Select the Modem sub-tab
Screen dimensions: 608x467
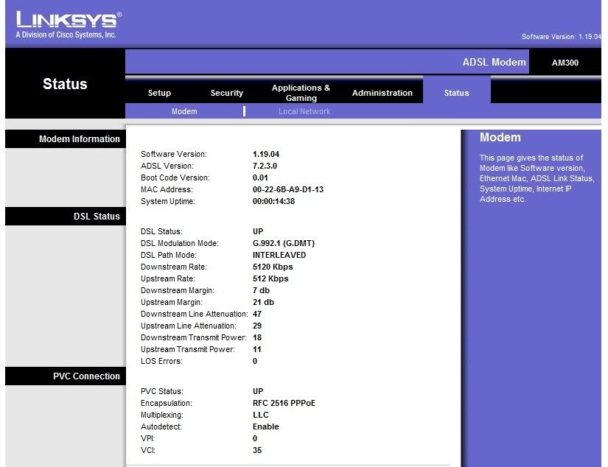coord(184,111)
